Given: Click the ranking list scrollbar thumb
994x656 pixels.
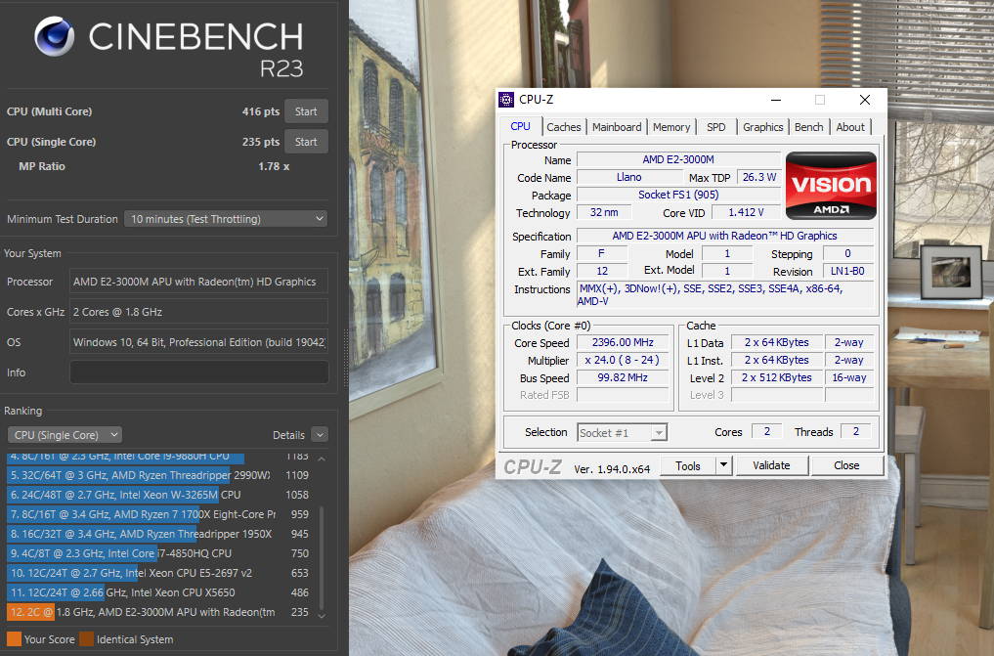Looking at the screenshot, I should coord(322,556).
